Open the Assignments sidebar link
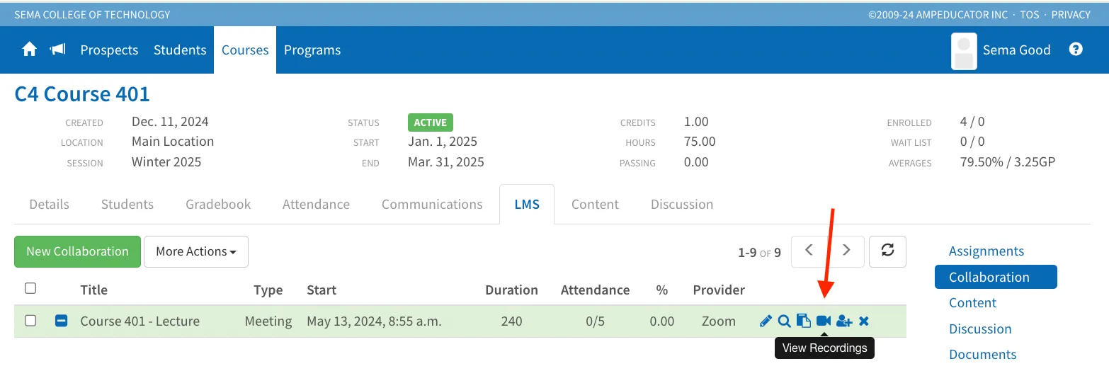The height and width of the screenshot is (371, 1109). [986, 251]
